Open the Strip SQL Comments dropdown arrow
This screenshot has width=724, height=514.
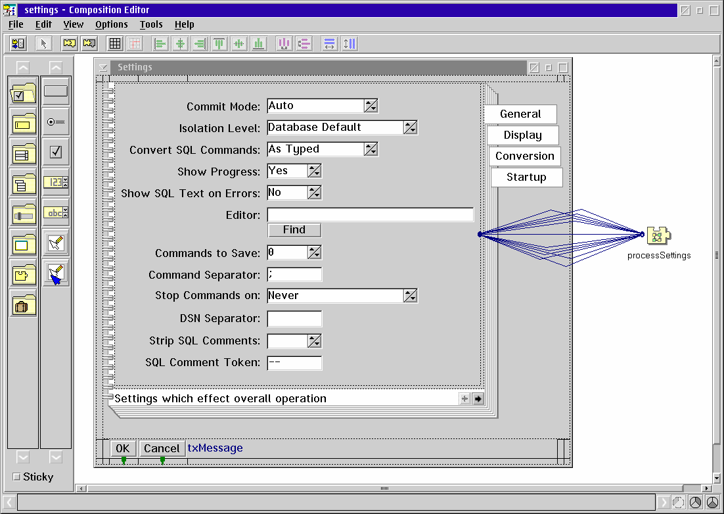pyautogui.click(x=315, y=341)
